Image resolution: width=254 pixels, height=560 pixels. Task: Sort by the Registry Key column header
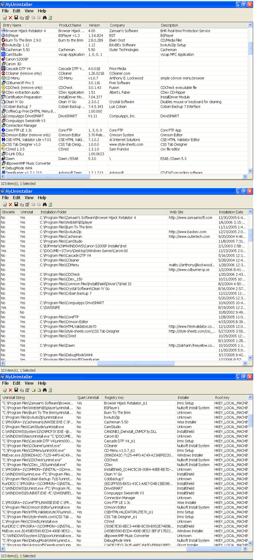point(139,397)
